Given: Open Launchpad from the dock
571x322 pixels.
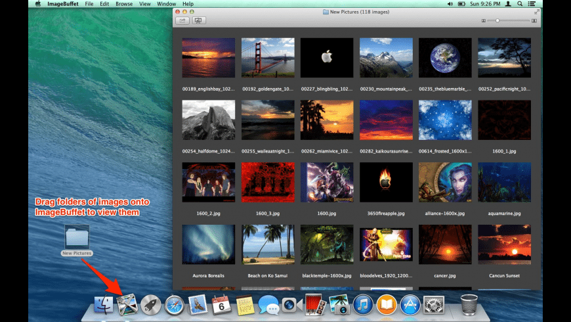Looking at the screenshot, I should pyautogui.click(x=151, y=305).
